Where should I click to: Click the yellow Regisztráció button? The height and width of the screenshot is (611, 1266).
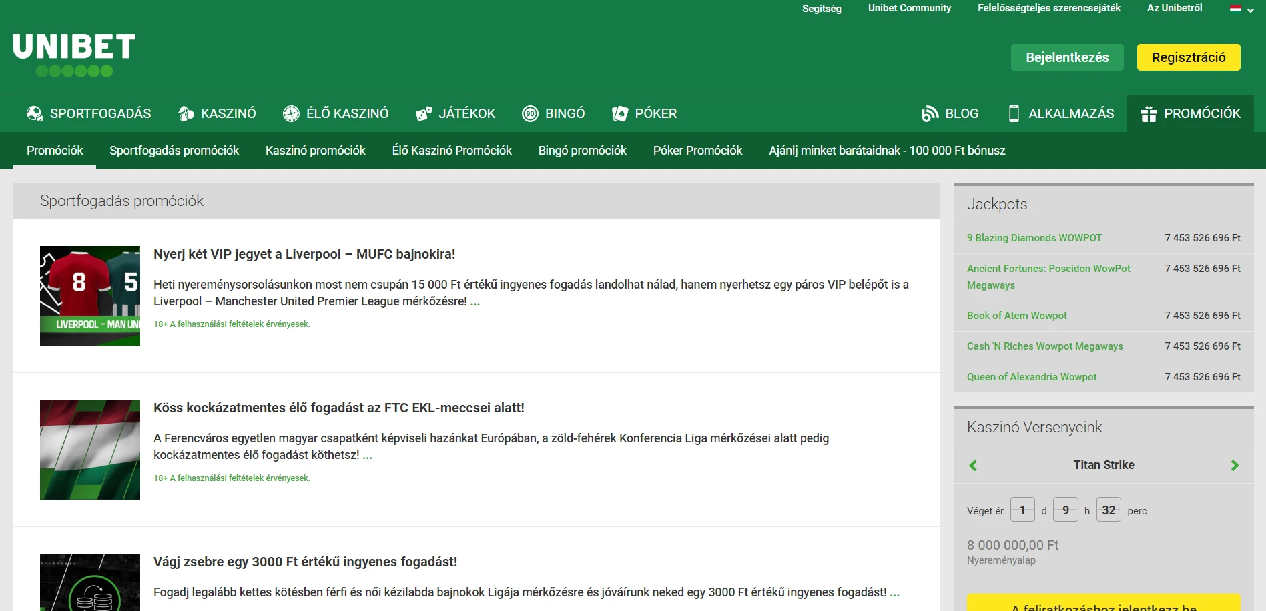pyautogui.click(x=1189, y=57)
